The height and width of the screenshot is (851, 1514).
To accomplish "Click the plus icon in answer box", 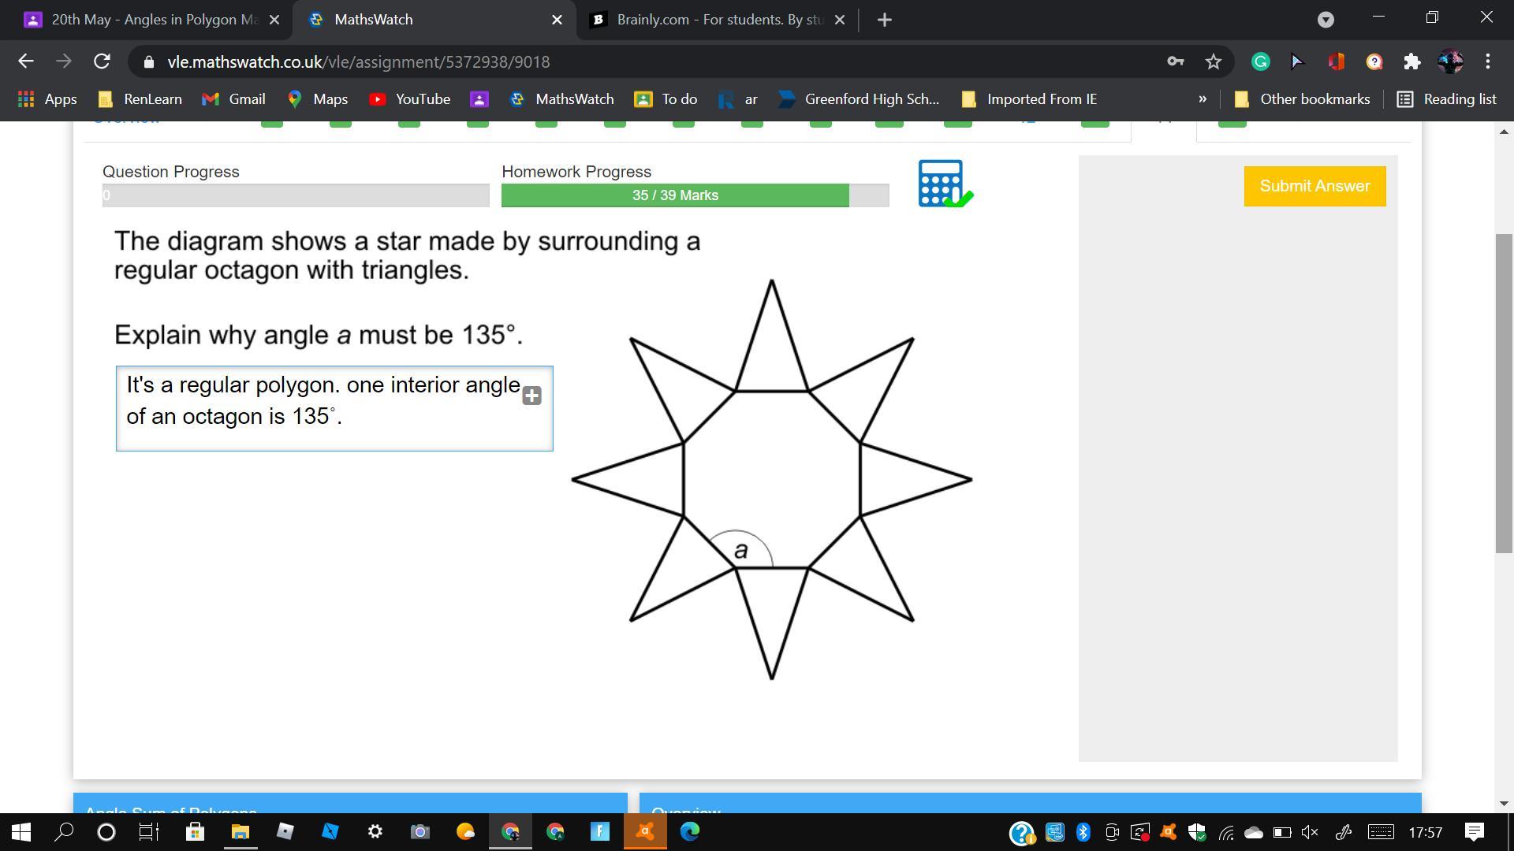I will 532,396.
